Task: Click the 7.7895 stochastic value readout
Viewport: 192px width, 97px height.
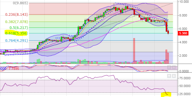Action: pyautogui.click(x=14, y=68)
